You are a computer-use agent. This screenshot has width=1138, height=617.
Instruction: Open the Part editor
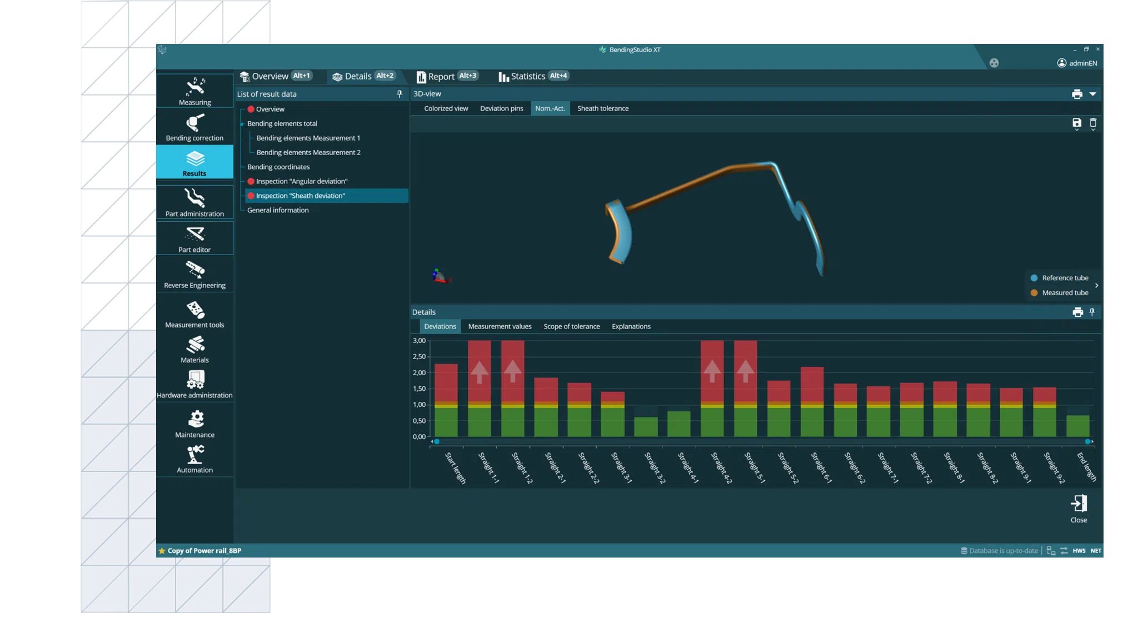194,238
